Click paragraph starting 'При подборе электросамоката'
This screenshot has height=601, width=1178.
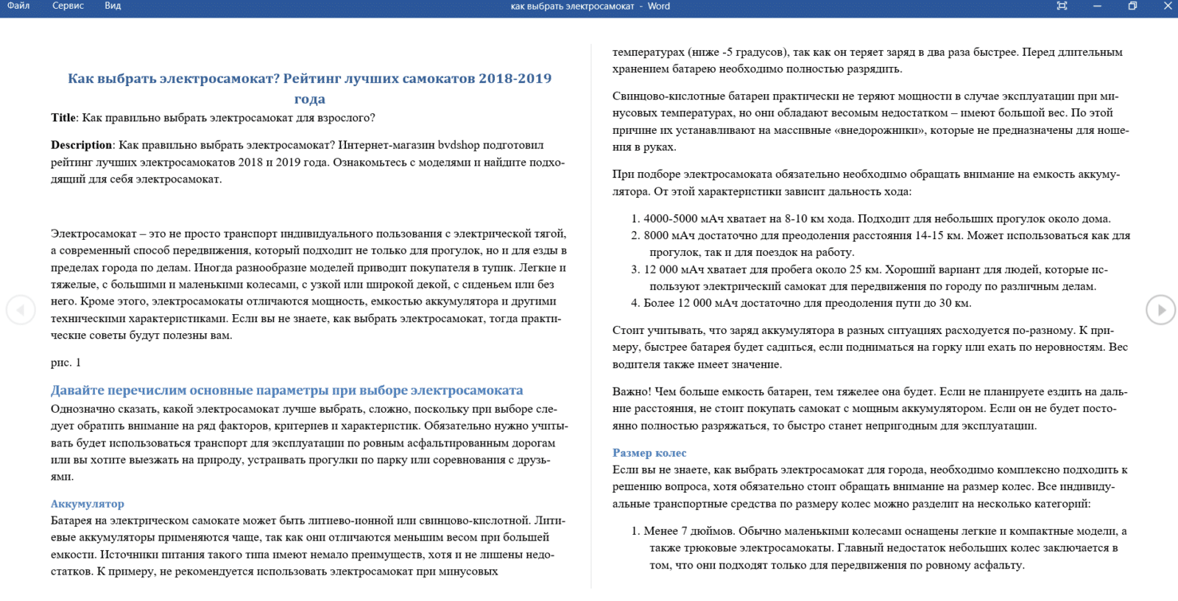point(866,182)
